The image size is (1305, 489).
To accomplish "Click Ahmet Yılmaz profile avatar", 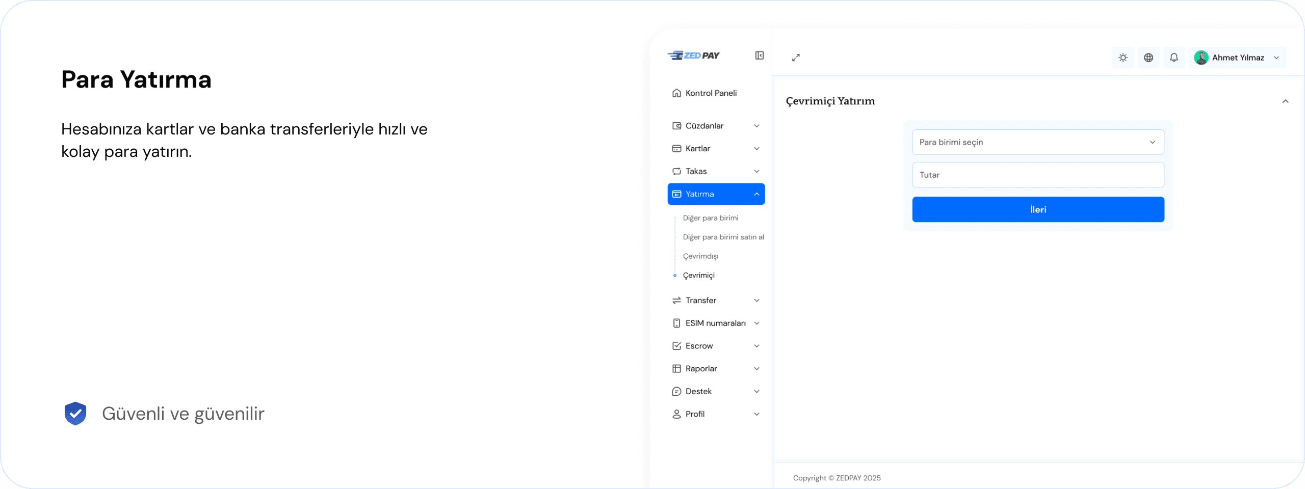I will point(1201,58).
